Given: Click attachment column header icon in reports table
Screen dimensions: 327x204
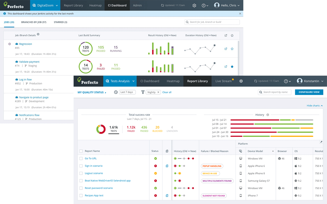Looking at the screenshot, I should (x=167, y=151).
